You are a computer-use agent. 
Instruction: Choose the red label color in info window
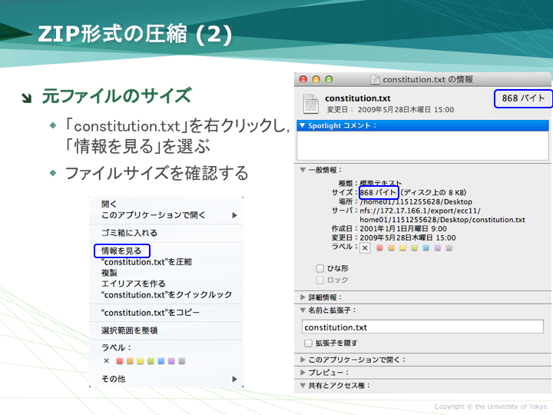pyautogui.click(x=380, y=247)
